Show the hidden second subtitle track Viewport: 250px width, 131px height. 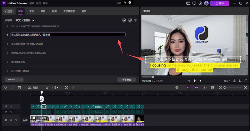coord(11,112)
